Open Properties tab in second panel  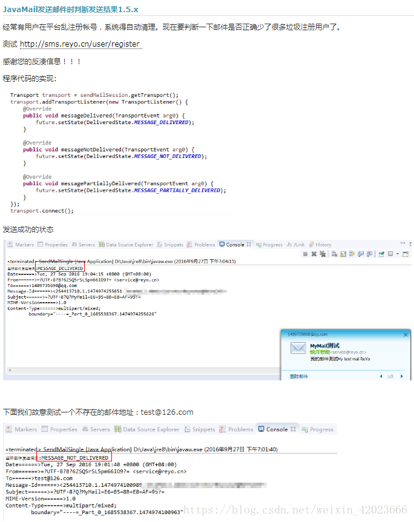tap(59, 429)
